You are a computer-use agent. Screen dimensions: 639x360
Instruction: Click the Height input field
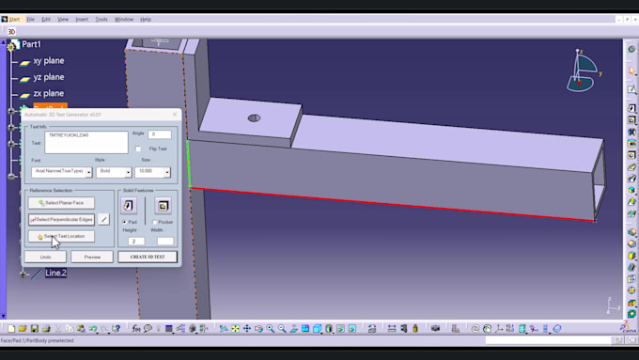tap(136, 242)
